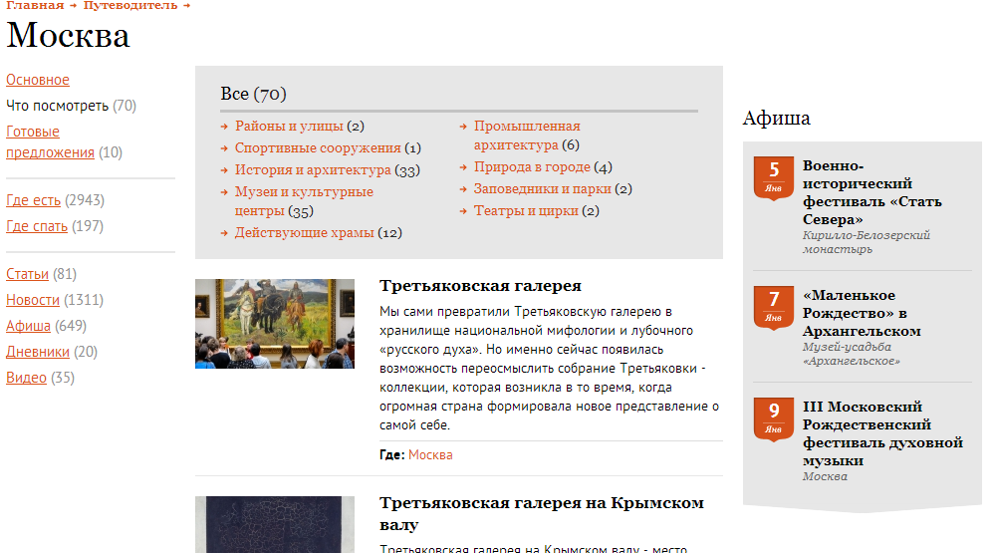Filter by 'Заповедники и парки' category

point(542,189)
